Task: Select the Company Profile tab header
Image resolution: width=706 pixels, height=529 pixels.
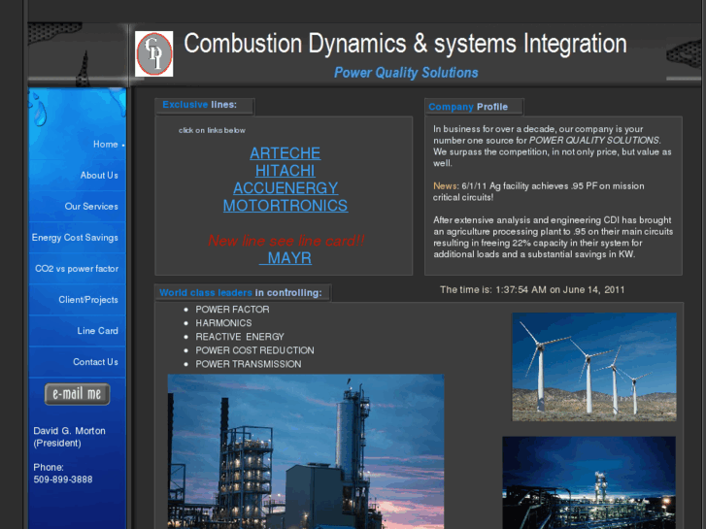Action: click(x=469, y=107)
